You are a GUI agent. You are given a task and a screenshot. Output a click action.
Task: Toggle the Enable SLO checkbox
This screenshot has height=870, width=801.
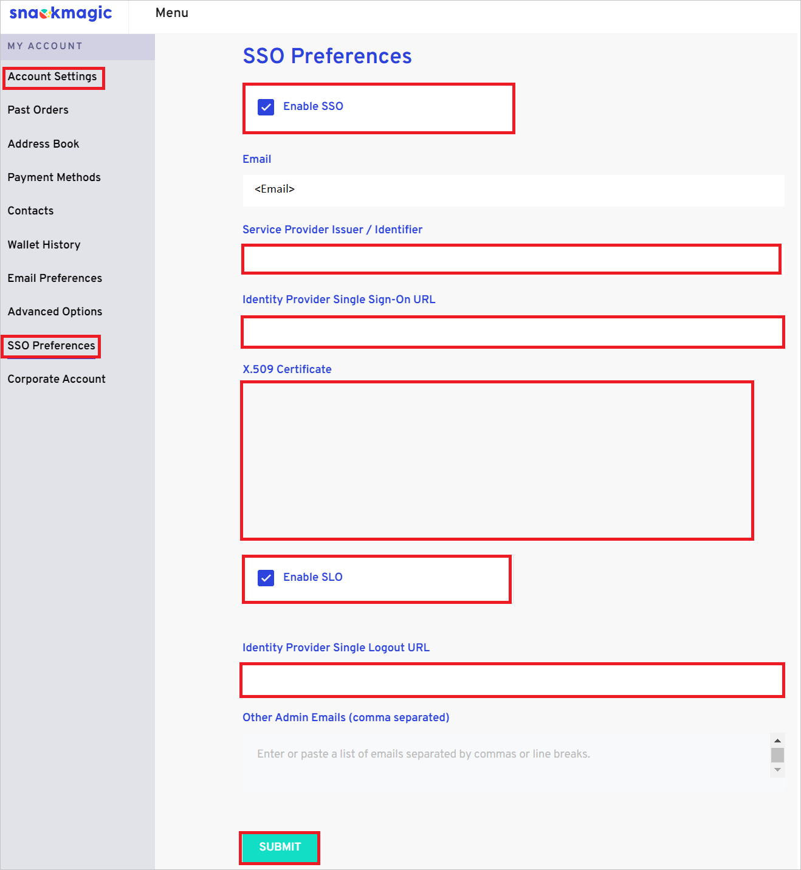[x=266, y=578]
